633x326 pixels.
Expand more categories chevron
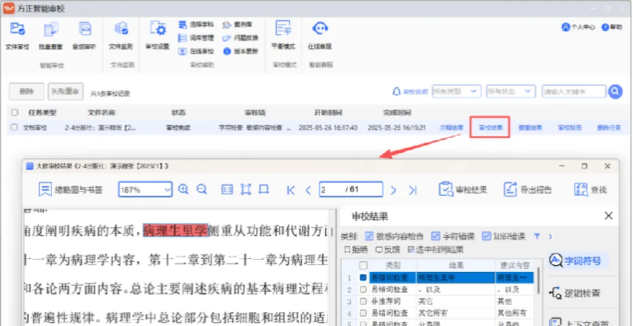pos(550,237)
